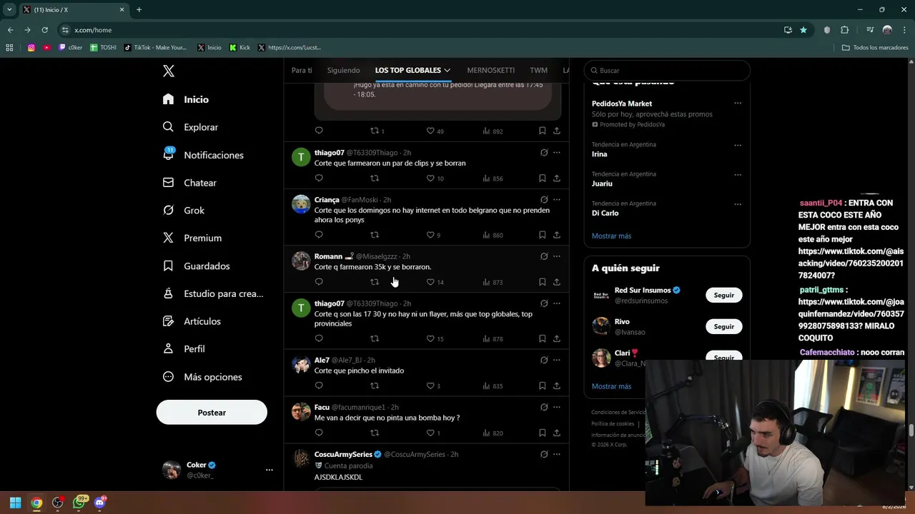
Task: Open thiago07's green avatar on clips tweet
Action: tap(301, 157)
